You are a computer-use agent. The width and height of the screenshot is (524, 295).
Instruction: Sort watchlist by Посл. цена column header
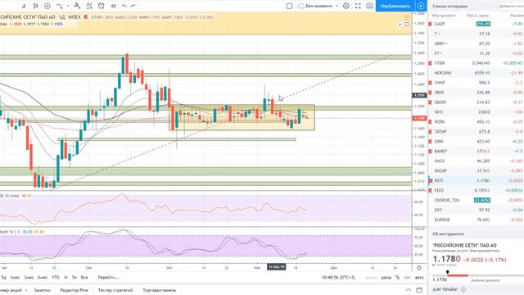click(478, 16)
